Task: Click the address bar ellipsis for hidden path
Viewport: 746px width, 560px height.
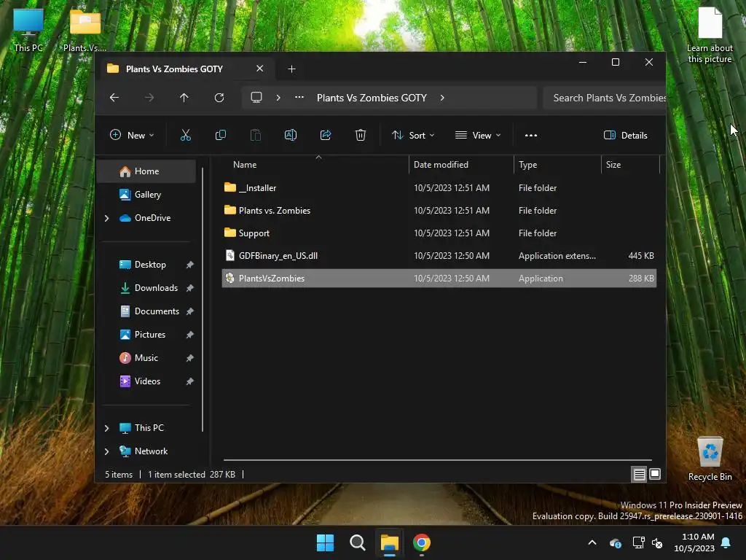Action: coord(299,97)
